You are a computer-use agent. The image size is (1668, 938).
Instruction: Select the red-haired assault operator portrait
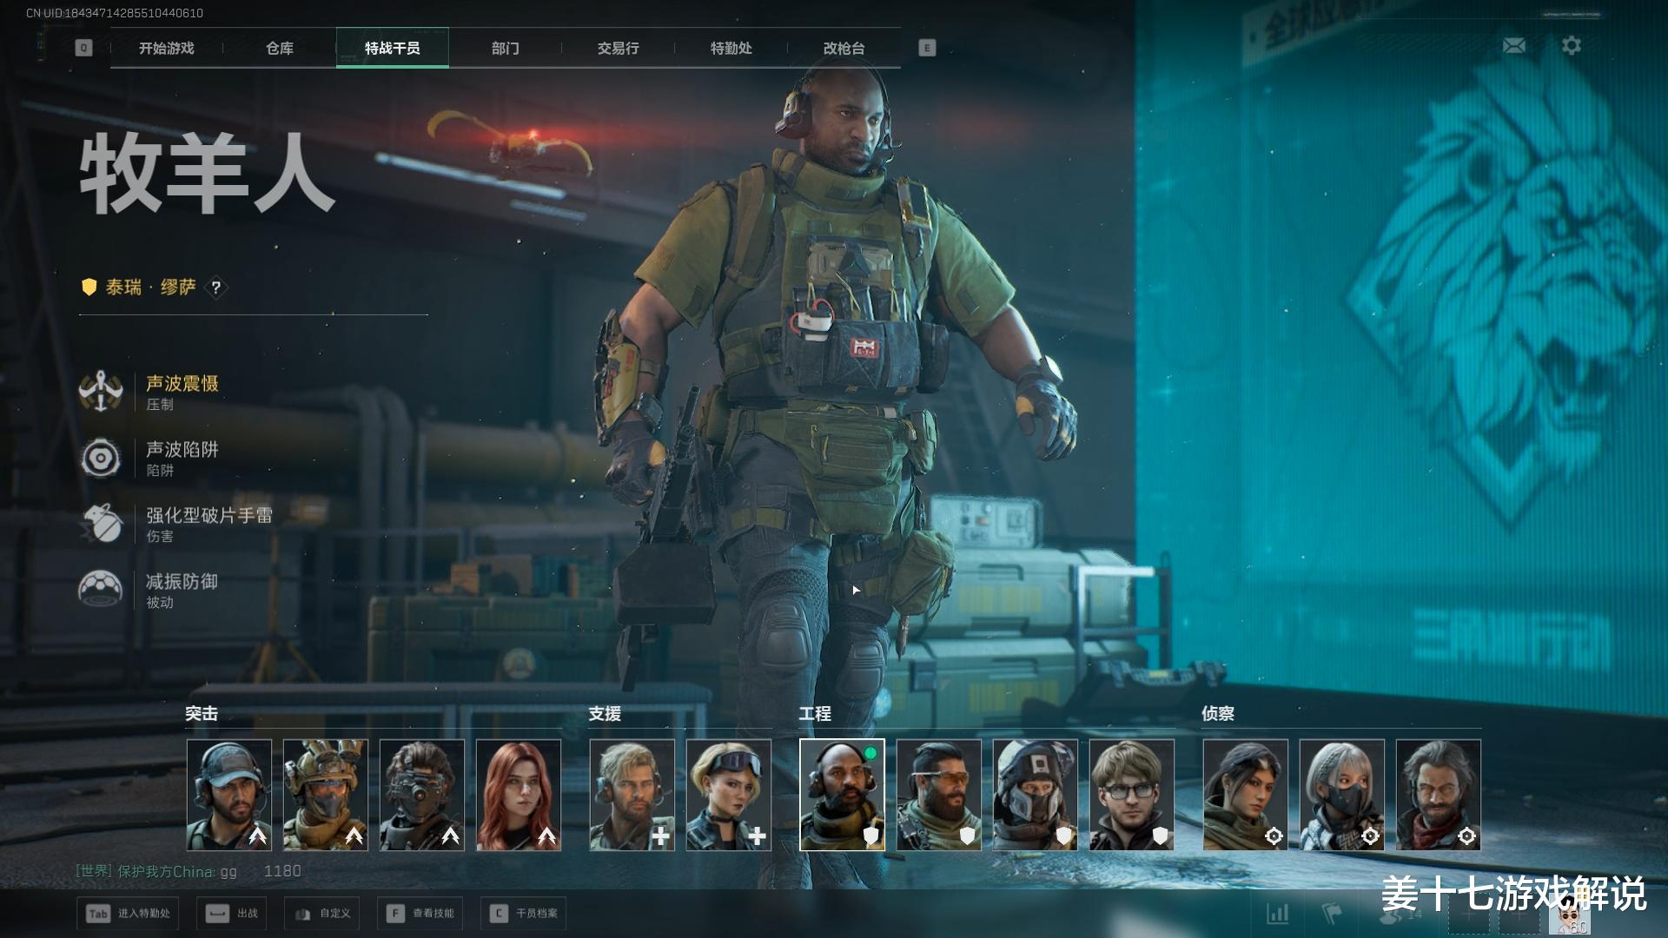(519, 795)
